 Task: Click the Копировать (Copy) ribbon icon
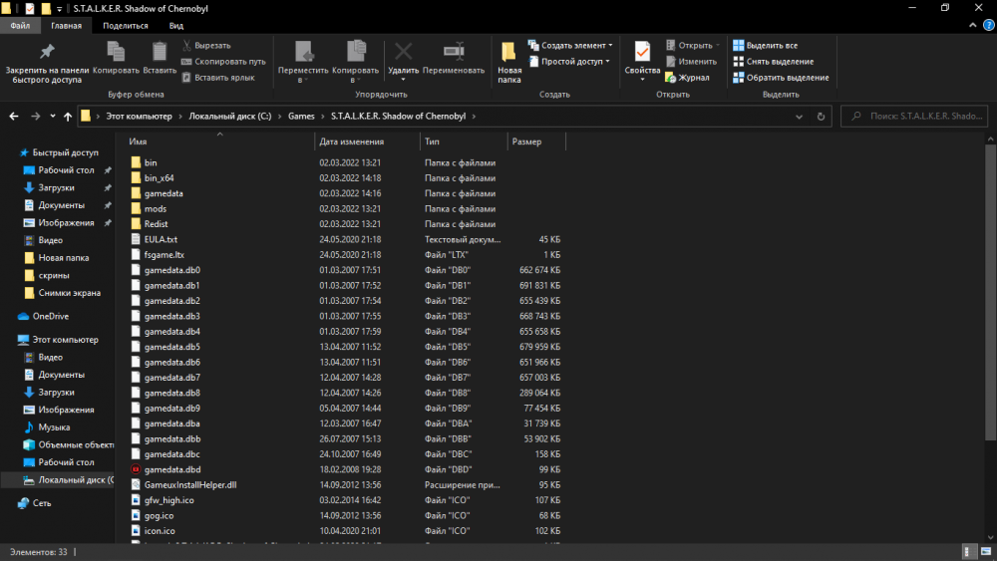click(116, 52)
